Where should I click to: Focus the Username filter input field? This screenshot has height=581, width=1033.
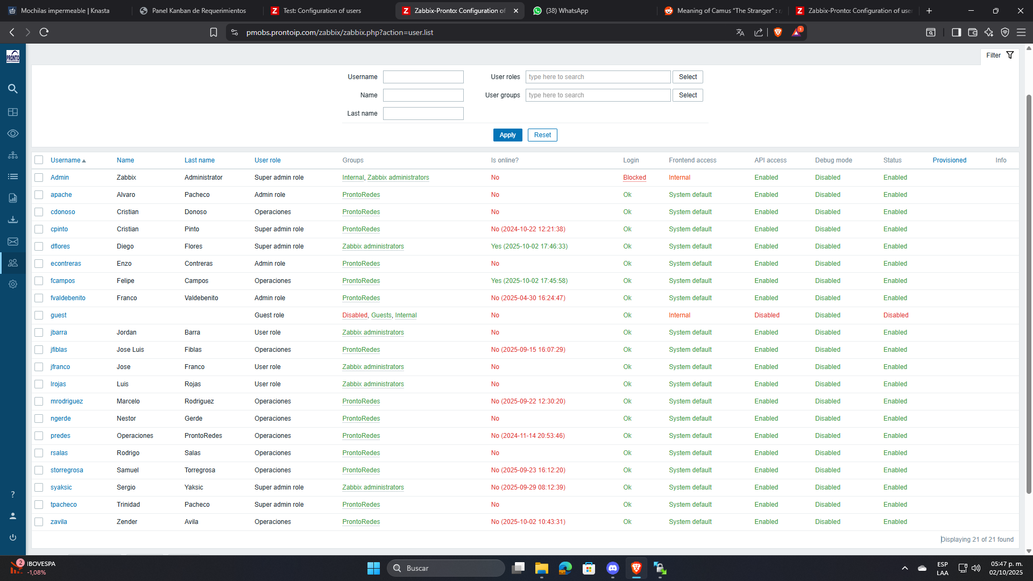(x=423, y=77)
